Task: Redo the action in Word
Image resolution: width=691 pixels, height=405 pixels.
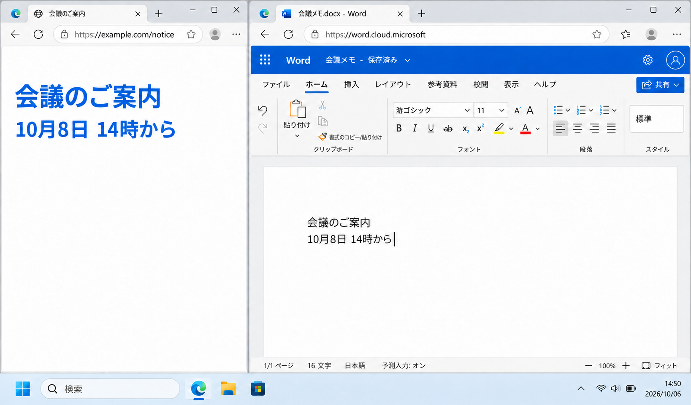Action: tap(263, 128)
